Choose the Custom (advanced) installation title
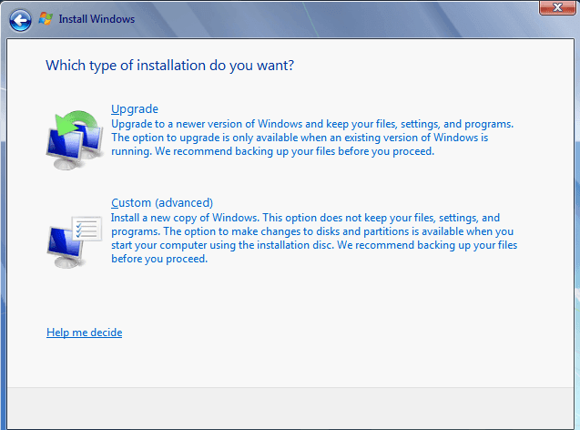 tap(161, 202)
